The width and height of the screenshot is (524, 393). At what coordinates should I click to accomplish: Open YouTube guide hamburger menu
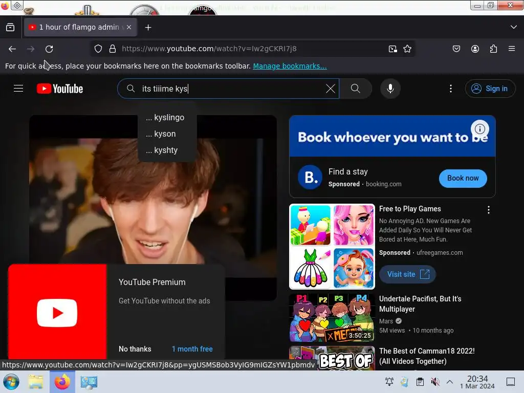18,89
